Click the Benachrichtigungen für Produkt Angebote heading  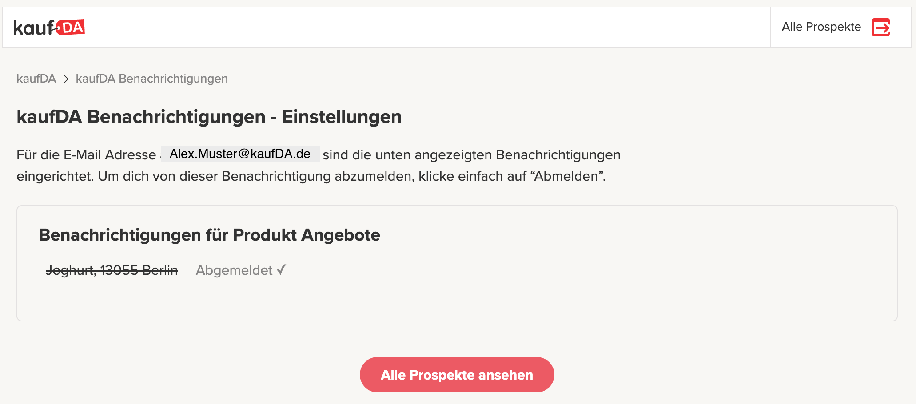tap(209, 235)
